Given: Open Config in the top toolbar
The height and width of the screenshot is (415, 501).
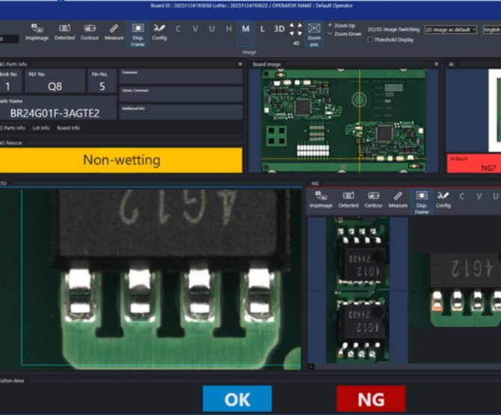Looking at the screenshot, I should pyautogui.click(x=159, y=32).
